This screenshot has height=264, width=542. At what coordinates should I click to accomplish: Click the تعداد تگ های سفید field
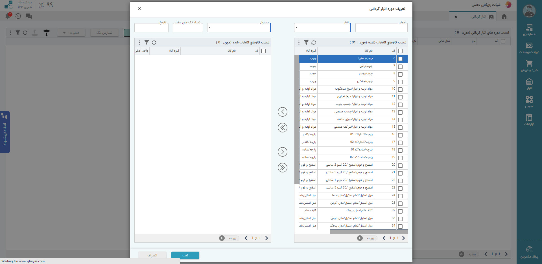(188, 27)
